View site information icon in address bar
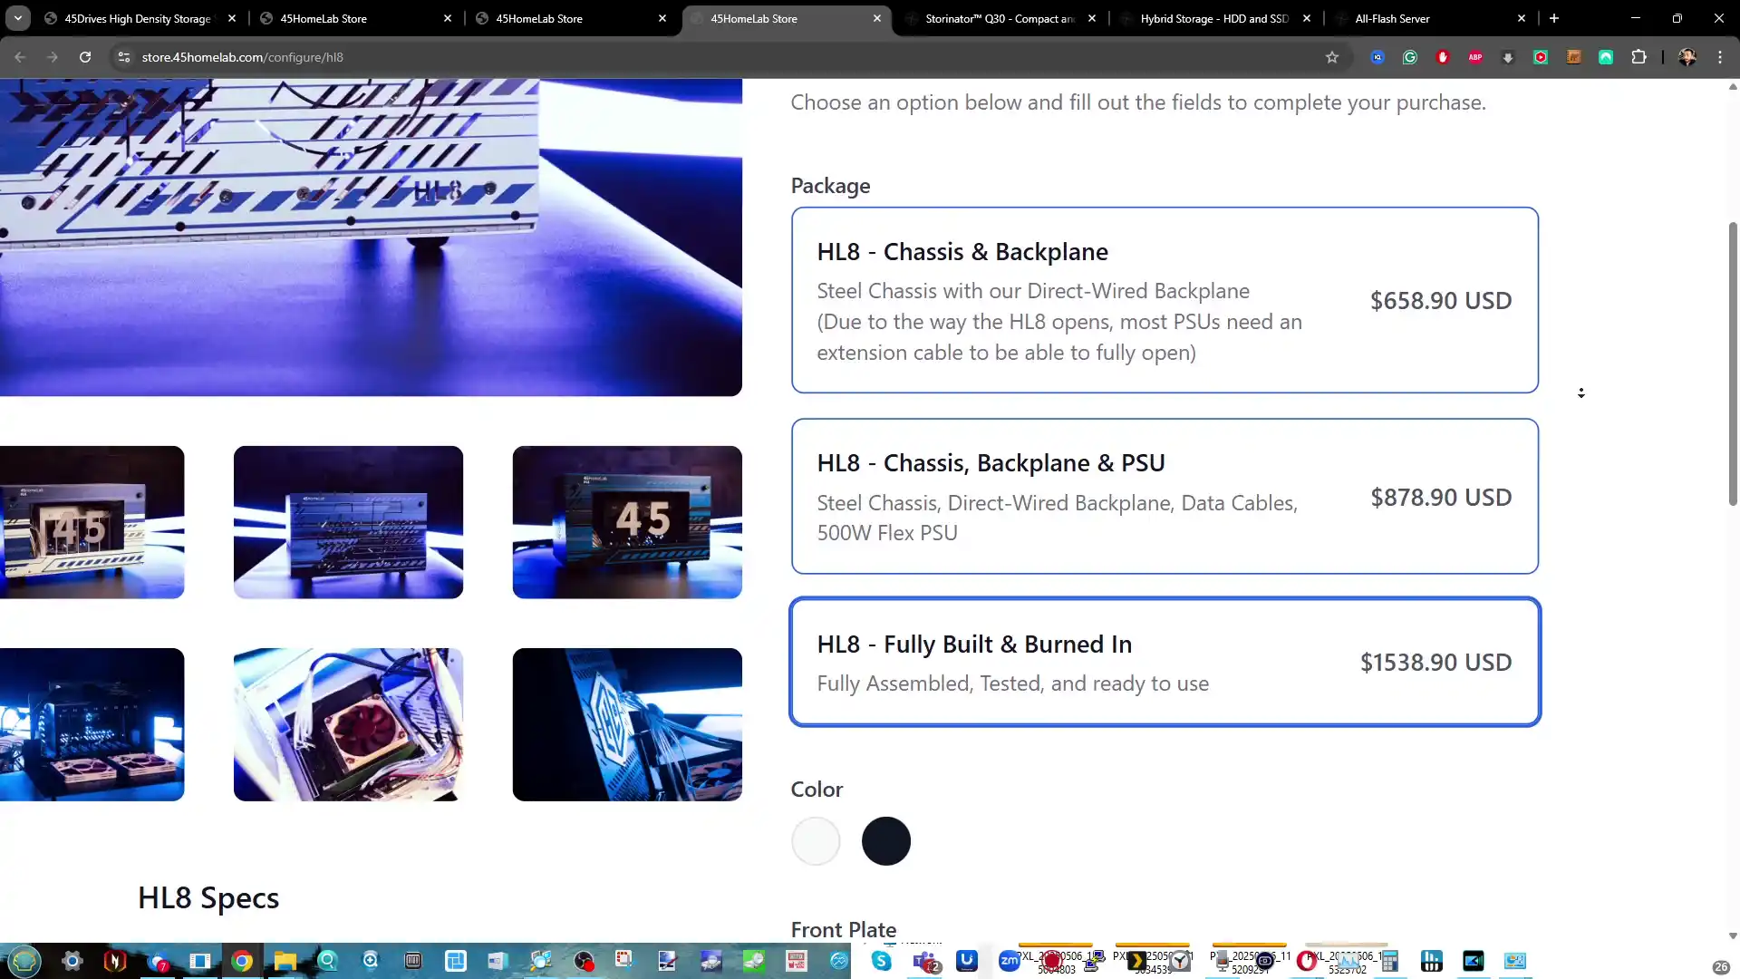This screenshot has height=979, width=1740. point(124,57)
